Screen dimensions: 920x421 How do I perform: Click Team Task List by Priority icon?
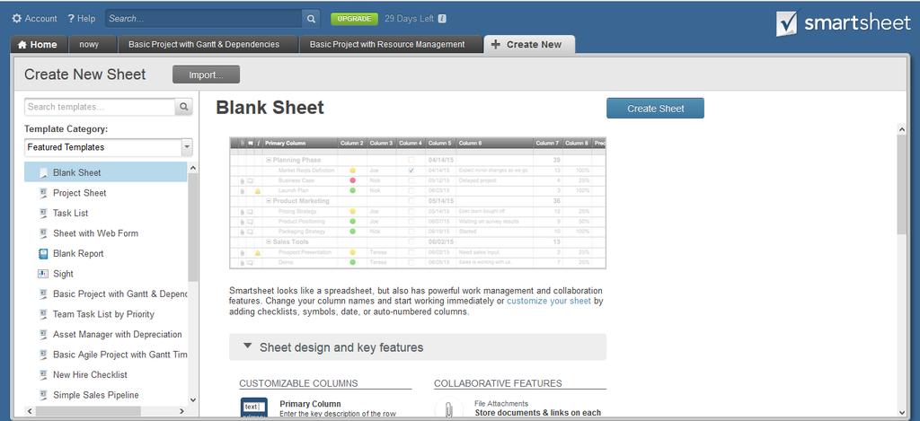43,314
